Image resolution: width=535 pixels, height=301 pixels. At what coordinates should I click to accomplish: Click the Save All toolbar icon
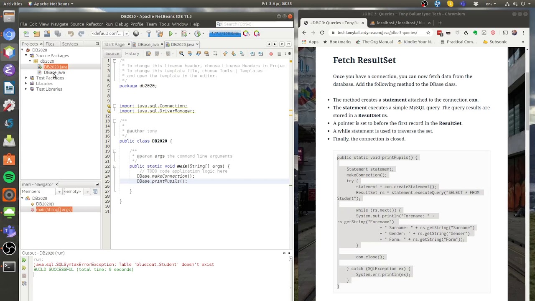click(58, 33)
